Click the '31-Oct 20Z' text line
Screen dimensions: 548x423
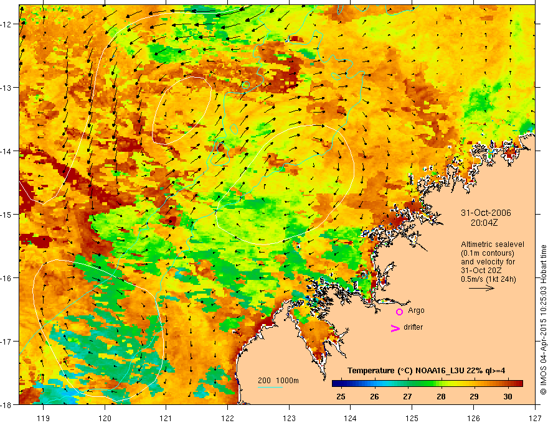[x=481, y=270]
